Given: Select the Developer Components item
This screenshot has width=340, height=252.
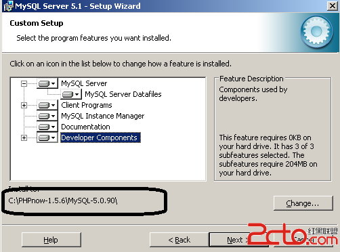Looking at the screenshot, I should 100,138.
